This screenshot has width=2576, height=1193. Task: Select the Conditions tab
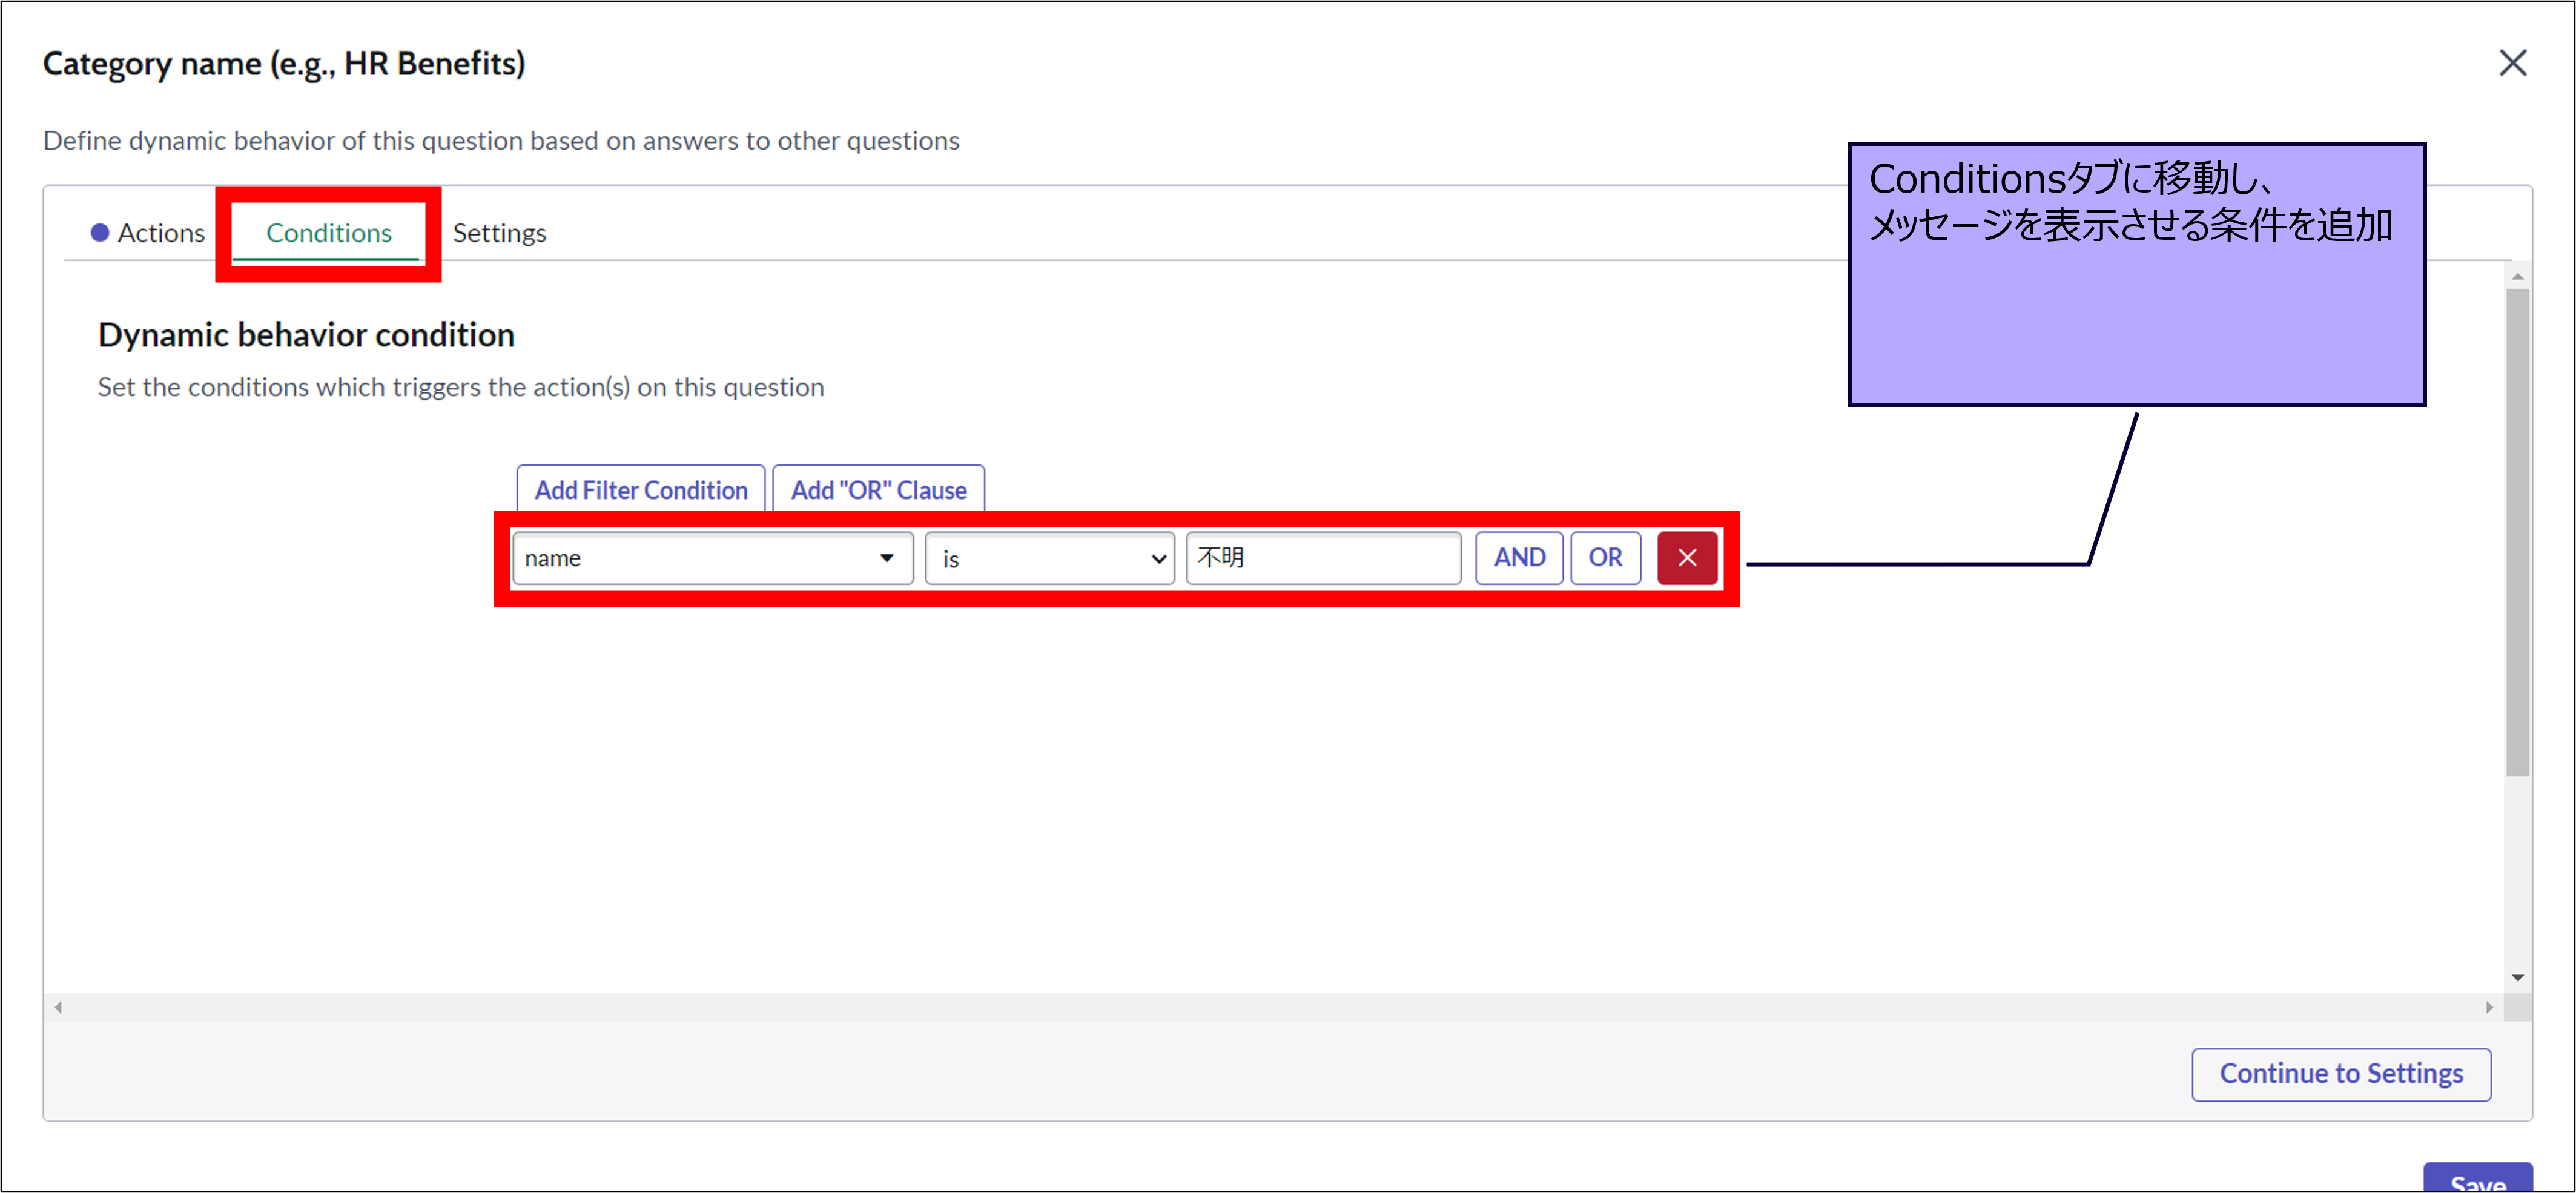pos(328,233)
